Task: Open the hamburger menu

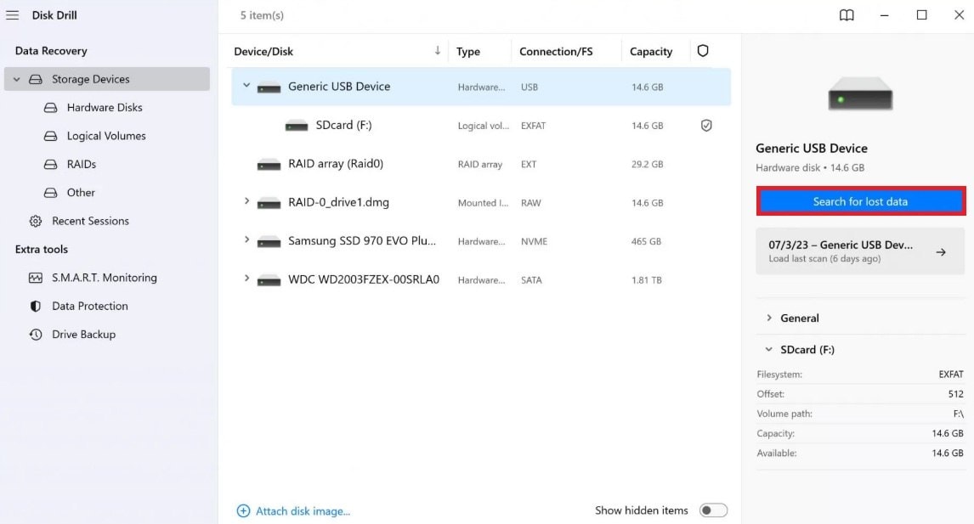Action: pyautogui.click(x=13, y=15)
